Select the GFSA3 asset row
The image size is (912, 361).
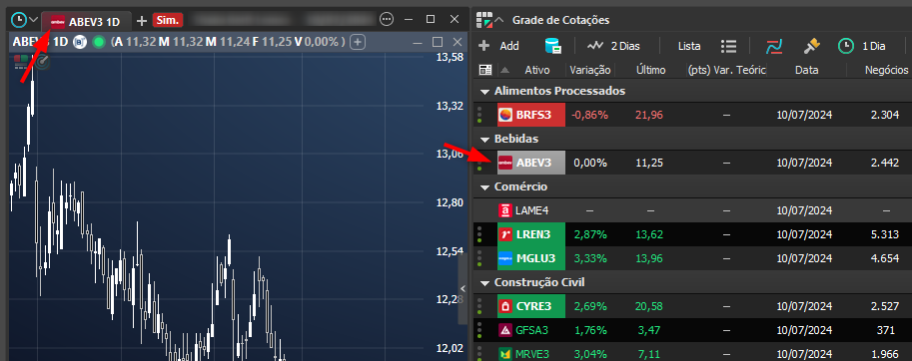point(692,330)
